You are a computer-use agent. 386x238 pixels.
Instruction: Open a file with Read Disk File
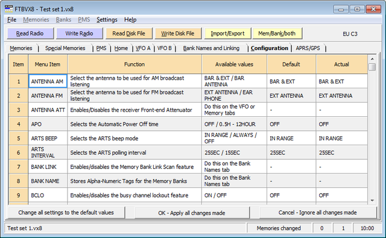point(128,33)
